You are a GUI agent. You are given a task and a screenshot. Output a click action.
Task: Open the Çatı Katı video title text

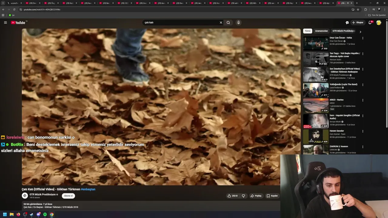[51, 189]
